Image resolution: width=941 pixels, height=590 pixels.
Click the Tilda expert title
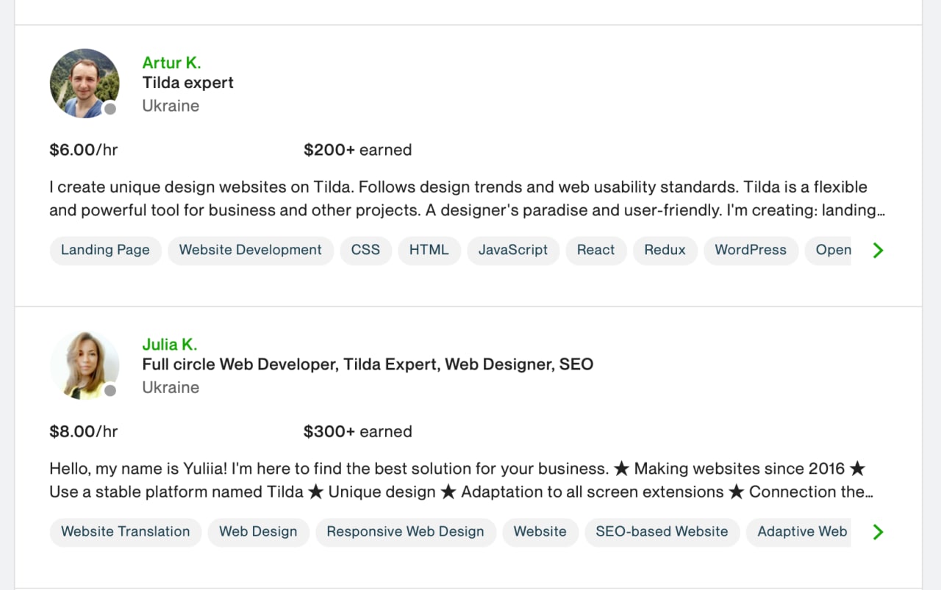pos(188,83)
